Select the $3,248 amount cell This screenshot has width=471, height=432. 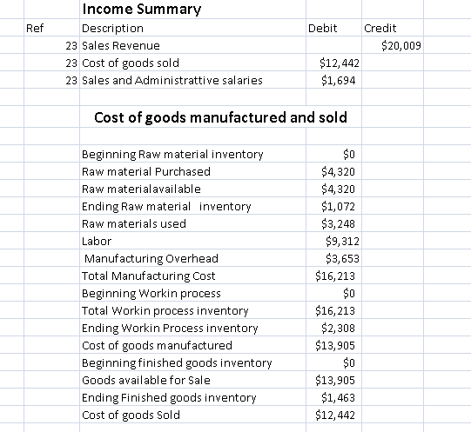point(333,223)
